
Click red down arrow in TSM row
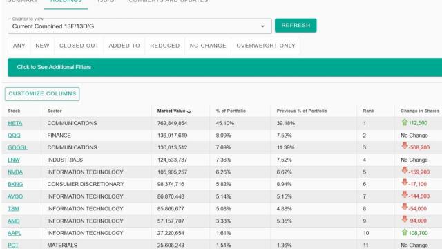click(x=405, y=207)
